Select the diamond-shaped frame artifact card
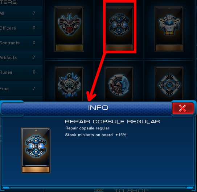197x192 pixels. 169,84
